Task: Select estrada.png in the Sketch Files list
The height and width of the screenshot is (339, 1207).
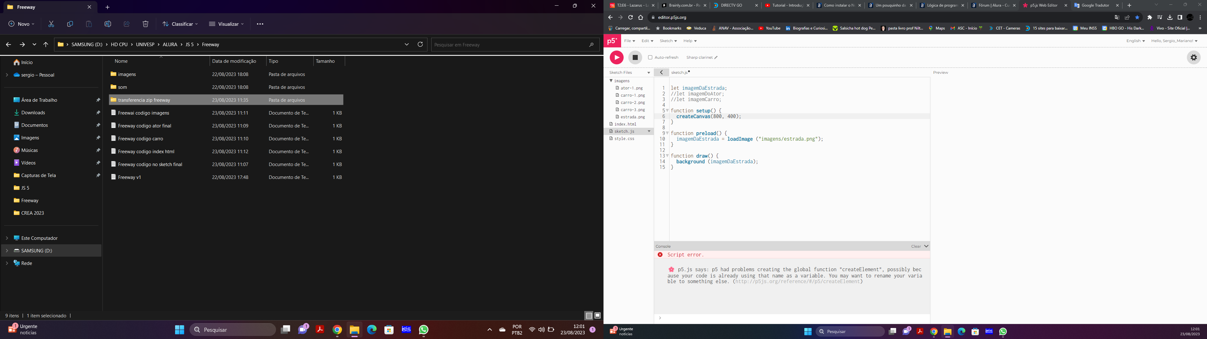Action: (632, 117)
